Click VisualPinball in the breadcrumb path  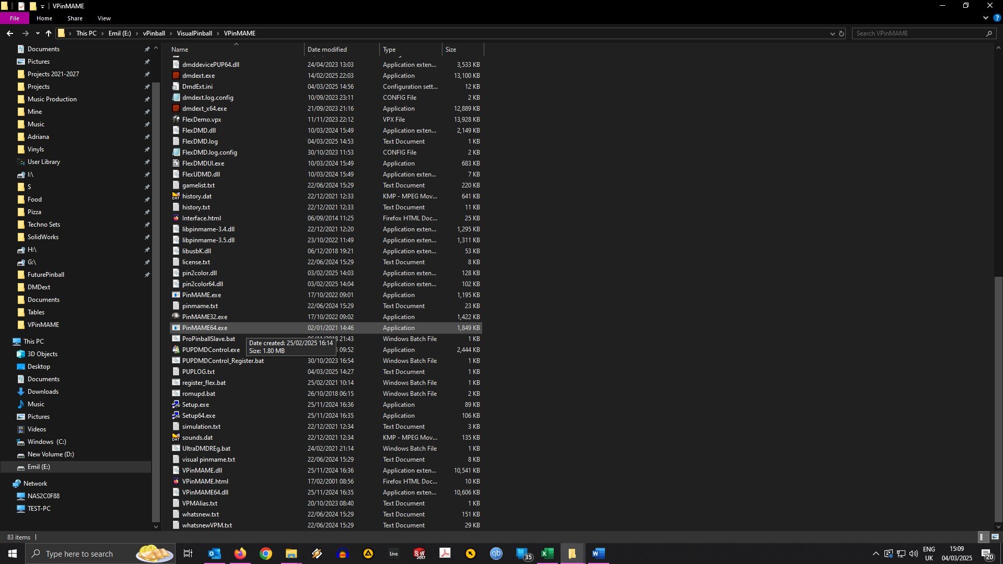point(194,33)
